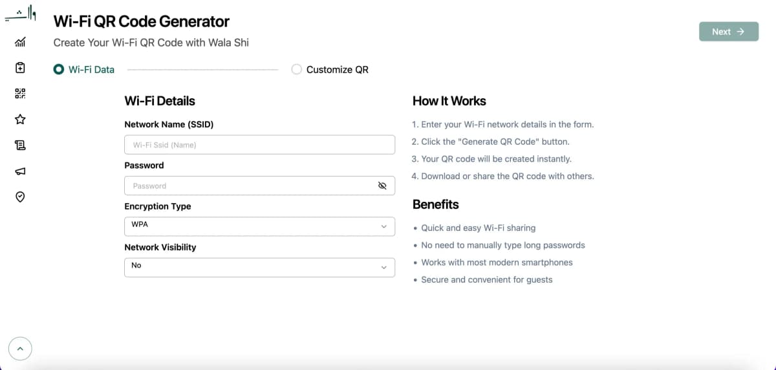Click into the Password input field

tap(250, 186)
